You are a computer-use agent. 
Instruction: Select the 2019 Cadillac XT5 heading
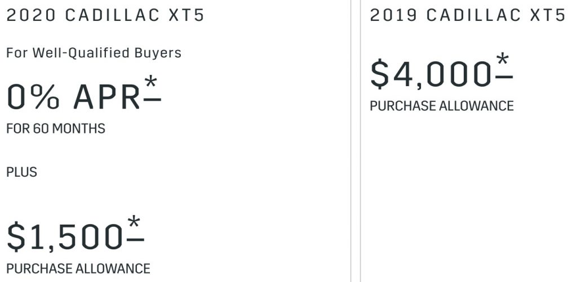click(468, 15)
